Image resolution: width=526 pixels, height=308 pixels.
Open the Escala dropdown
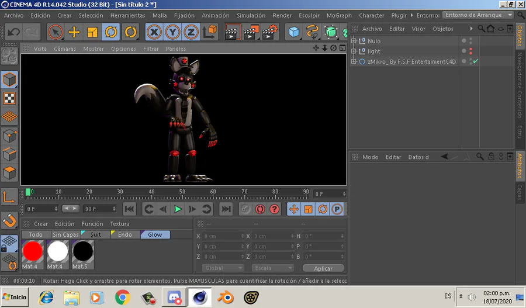[273, 268]
